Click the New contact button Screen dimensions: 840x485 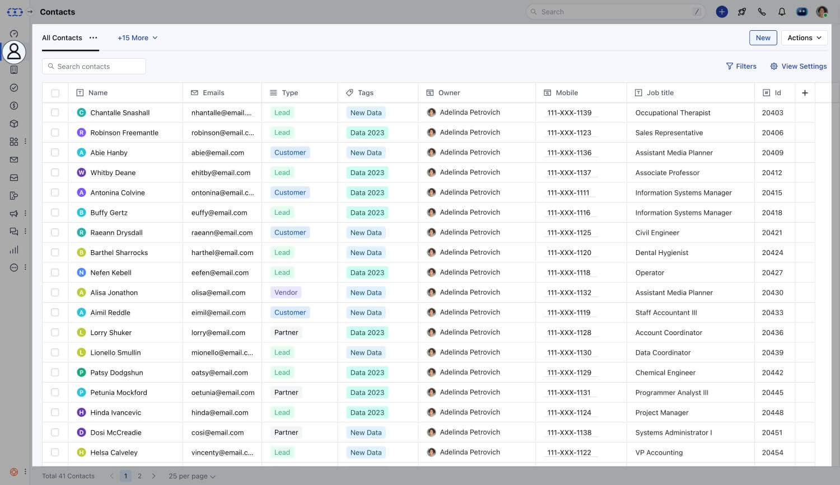pos(763,37)
